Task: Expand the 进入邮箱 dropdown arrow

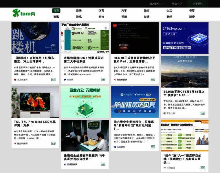Action: (x=162, y=4)
